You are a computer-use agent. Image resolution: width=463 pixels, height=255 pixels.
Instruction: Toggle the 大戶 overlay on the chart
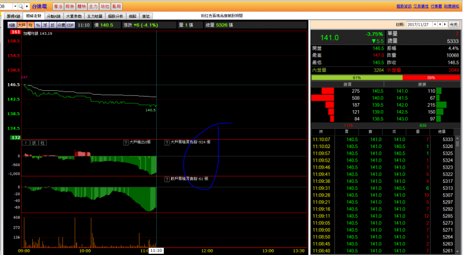tap(22, 25)
